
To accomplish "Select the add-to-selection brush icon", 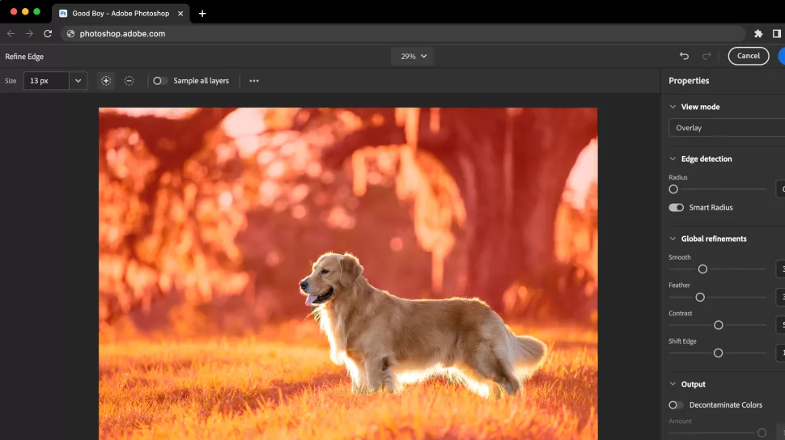I will click(x=106, y=81).
